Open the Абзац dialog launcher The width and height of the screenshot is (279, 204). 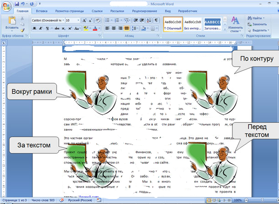[x=158, y=36]
